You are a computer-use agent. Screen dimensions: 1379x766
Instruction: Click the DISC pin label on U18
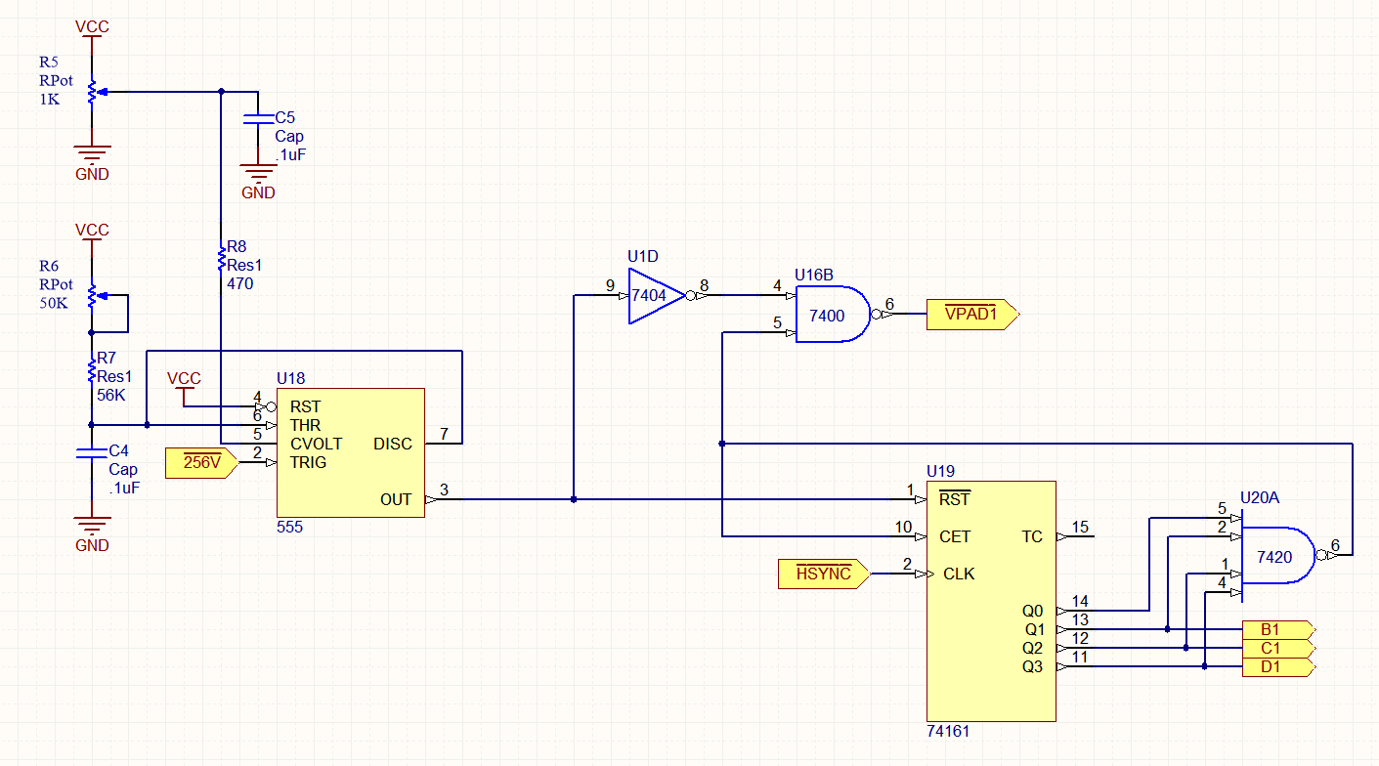tap(393, 444)
